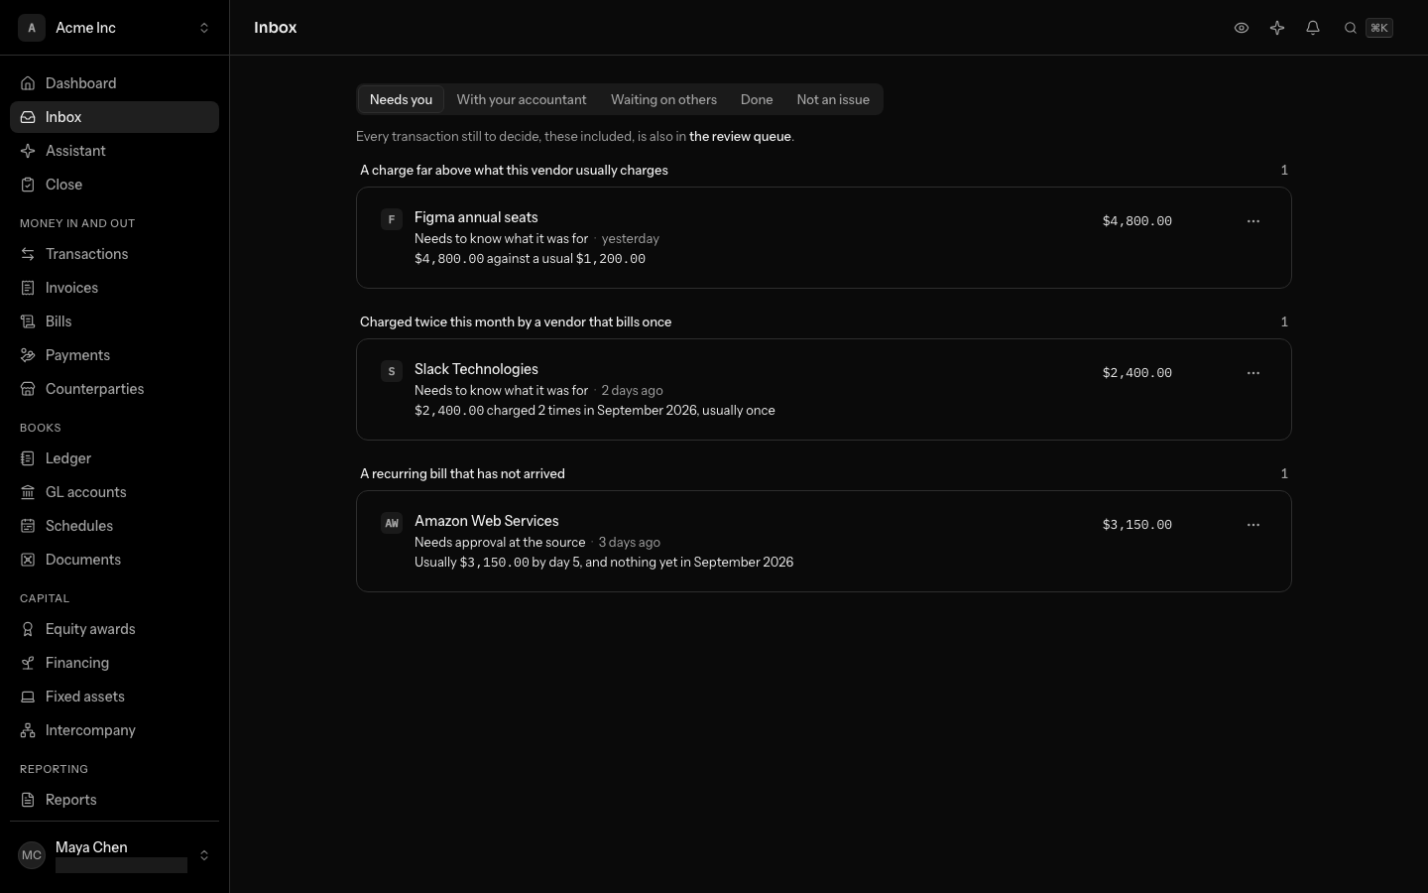This screenshot has width=1428, height=893.
Task: Open search with the ⌘K field
Action: (x=1368, y=28)
